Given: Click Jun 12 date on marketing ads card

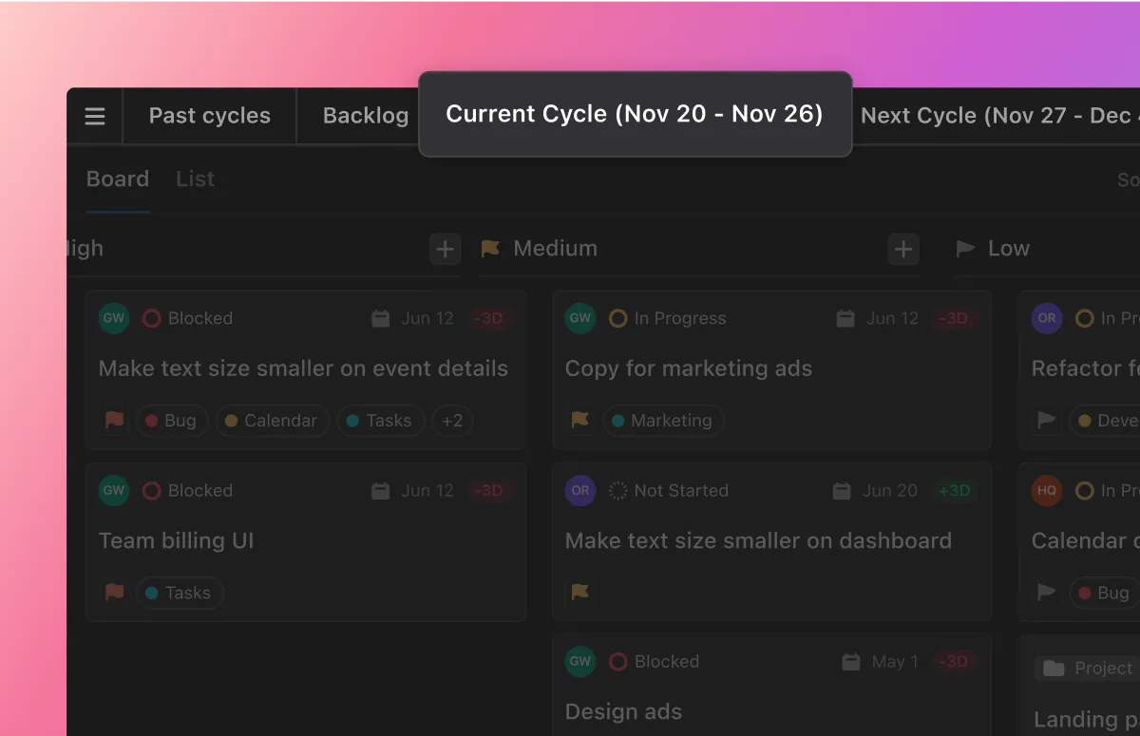Looking at the screenshot, I should coord(892,318).
